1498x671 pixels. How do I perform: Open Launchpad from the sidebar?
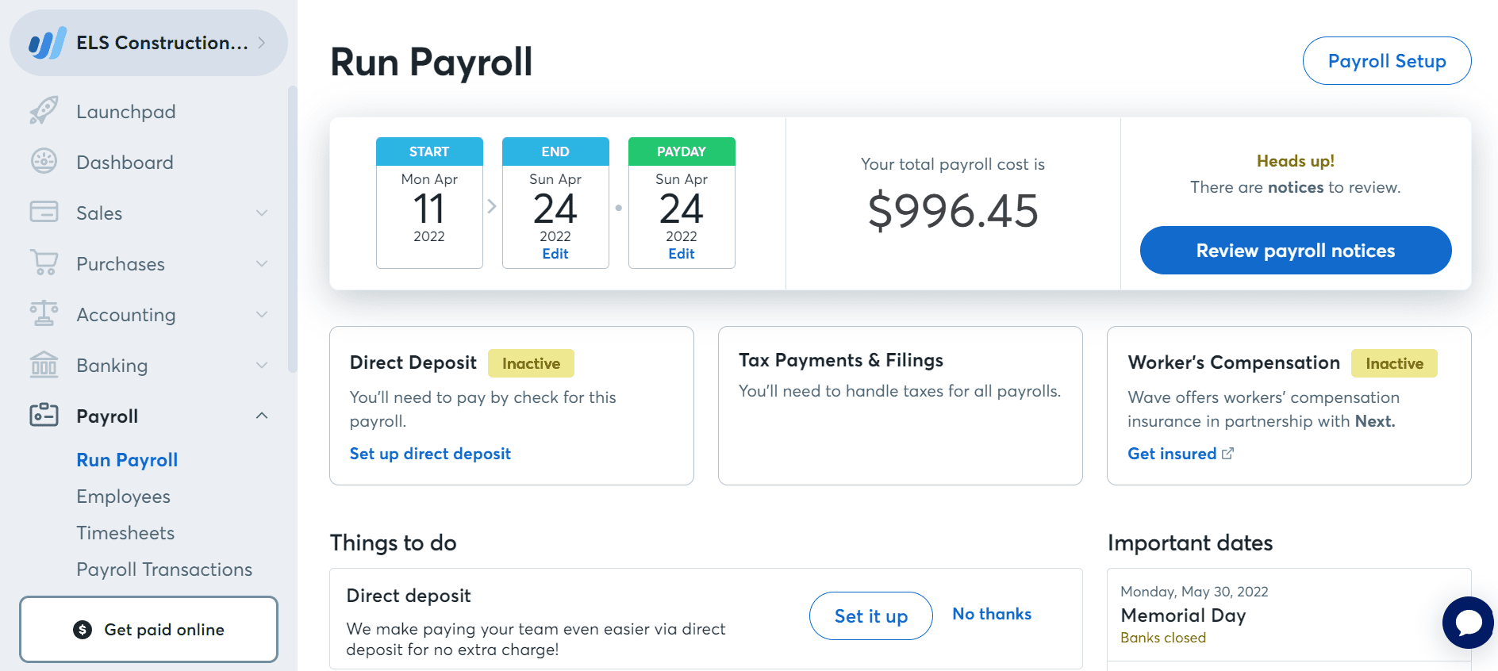(x=125, y=112)
